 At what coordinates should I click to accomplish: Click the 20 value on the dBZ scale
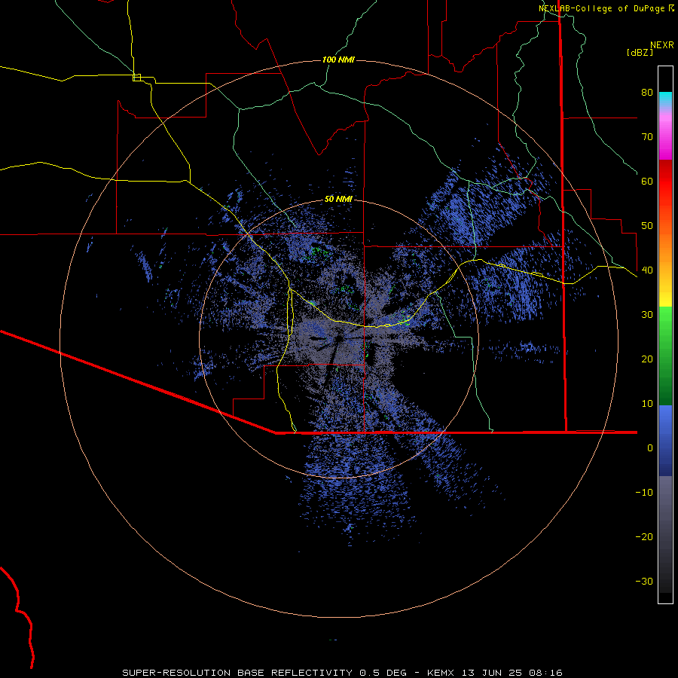(x=647, y=359)
